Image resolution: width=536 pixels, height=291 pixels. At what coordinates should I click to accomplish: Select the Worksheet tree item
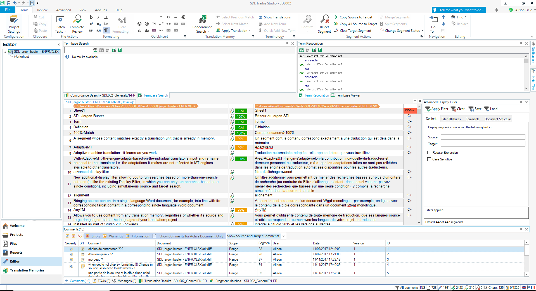21,57
